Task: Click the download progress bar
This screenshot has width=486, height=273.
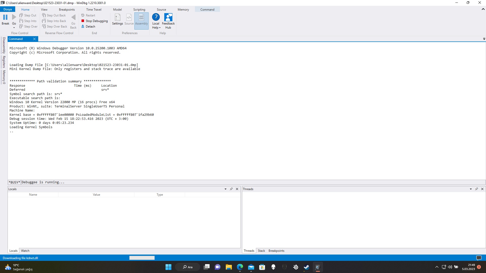Action: 142,258
